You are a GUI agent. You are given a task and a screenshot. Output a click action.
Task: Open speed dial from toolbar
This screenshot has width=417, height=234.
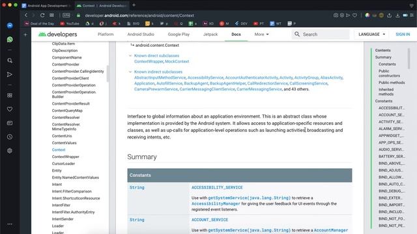click(x=51, y=16)
